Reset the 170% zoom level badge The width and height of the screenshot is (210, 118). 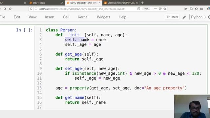coord(146,9)
